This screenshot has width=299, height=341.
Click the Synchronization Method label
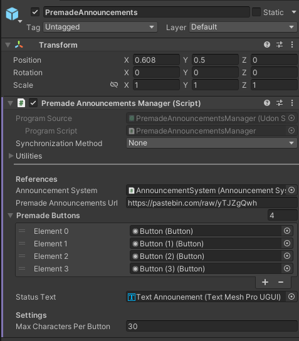[59, 144]
